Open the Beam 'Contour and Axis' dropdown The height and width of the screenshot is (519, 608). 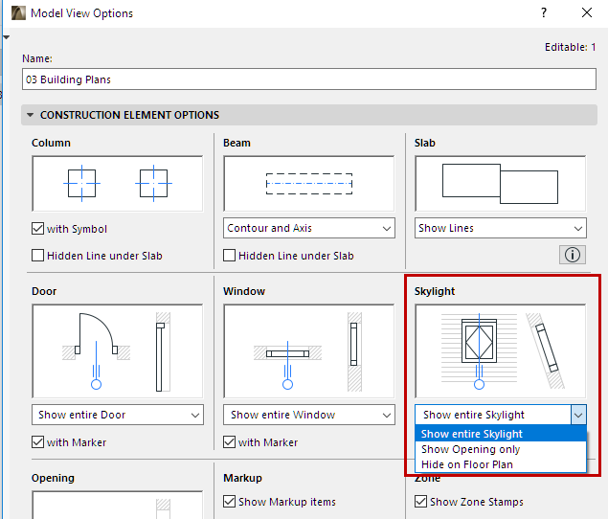coord(308,229)
